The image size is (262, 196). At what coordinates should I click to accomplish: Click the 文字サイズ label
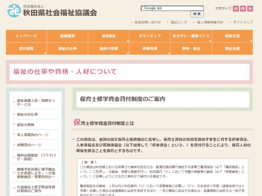tap(223, 9)
